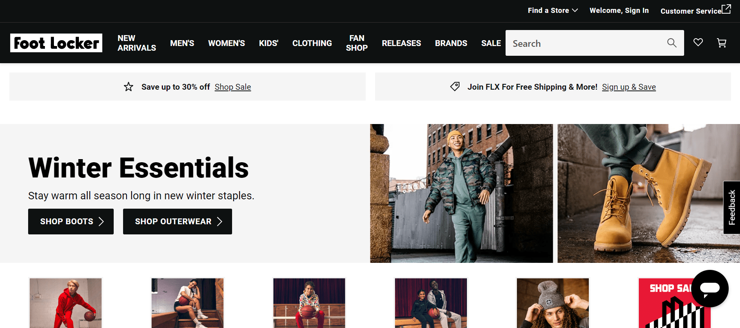Open the woman seated with basketball thumbnail
Viewport: 740px width, 328px height.
coord(188,303)
